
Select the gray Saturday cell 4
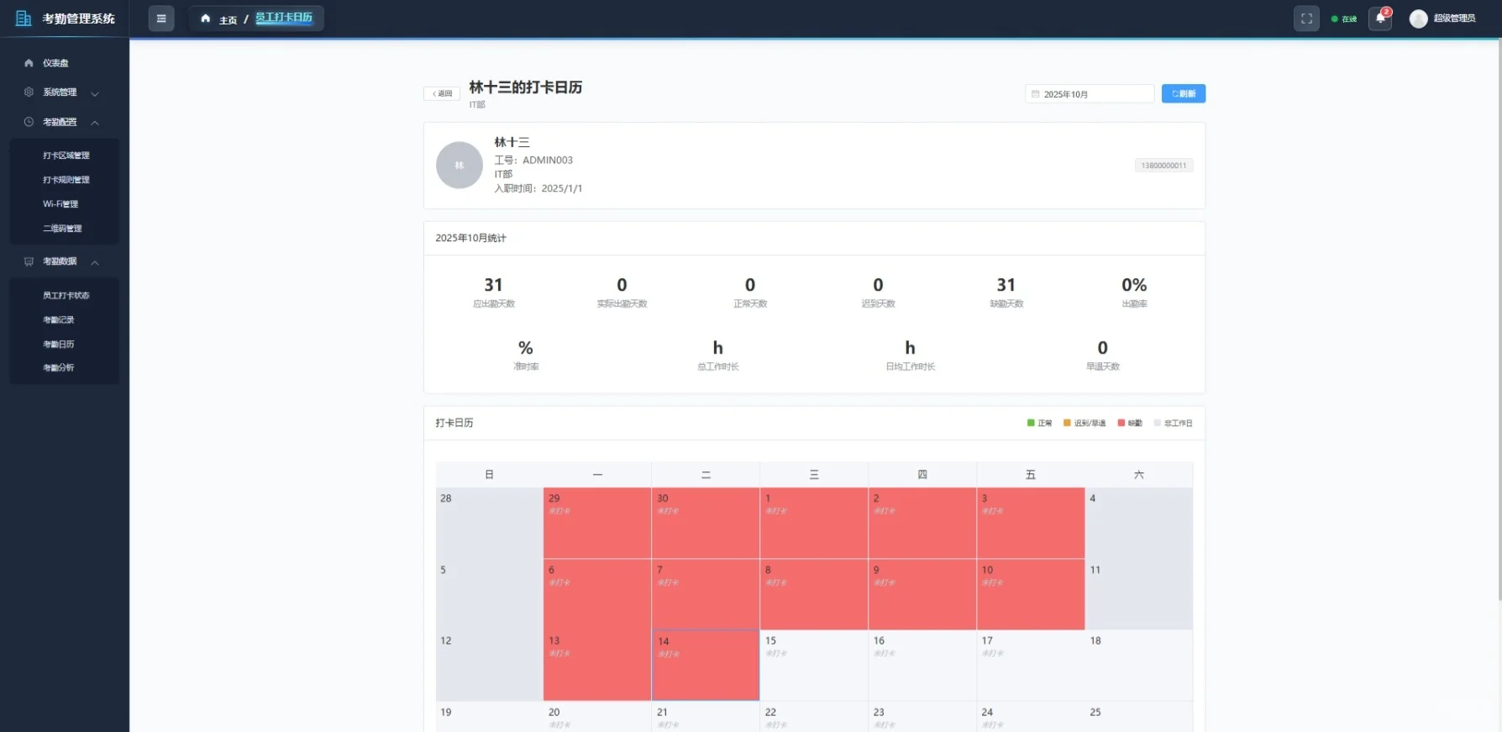[x=1139, y=523]
